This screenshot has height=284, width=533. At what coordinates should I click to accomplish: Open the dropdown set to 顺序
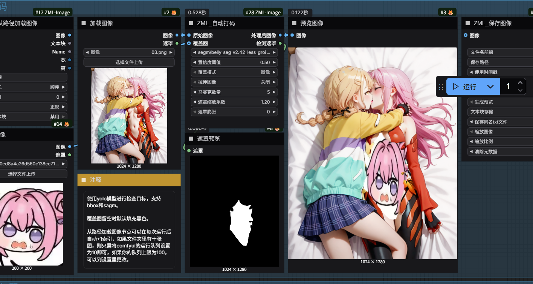click(34, 87)
